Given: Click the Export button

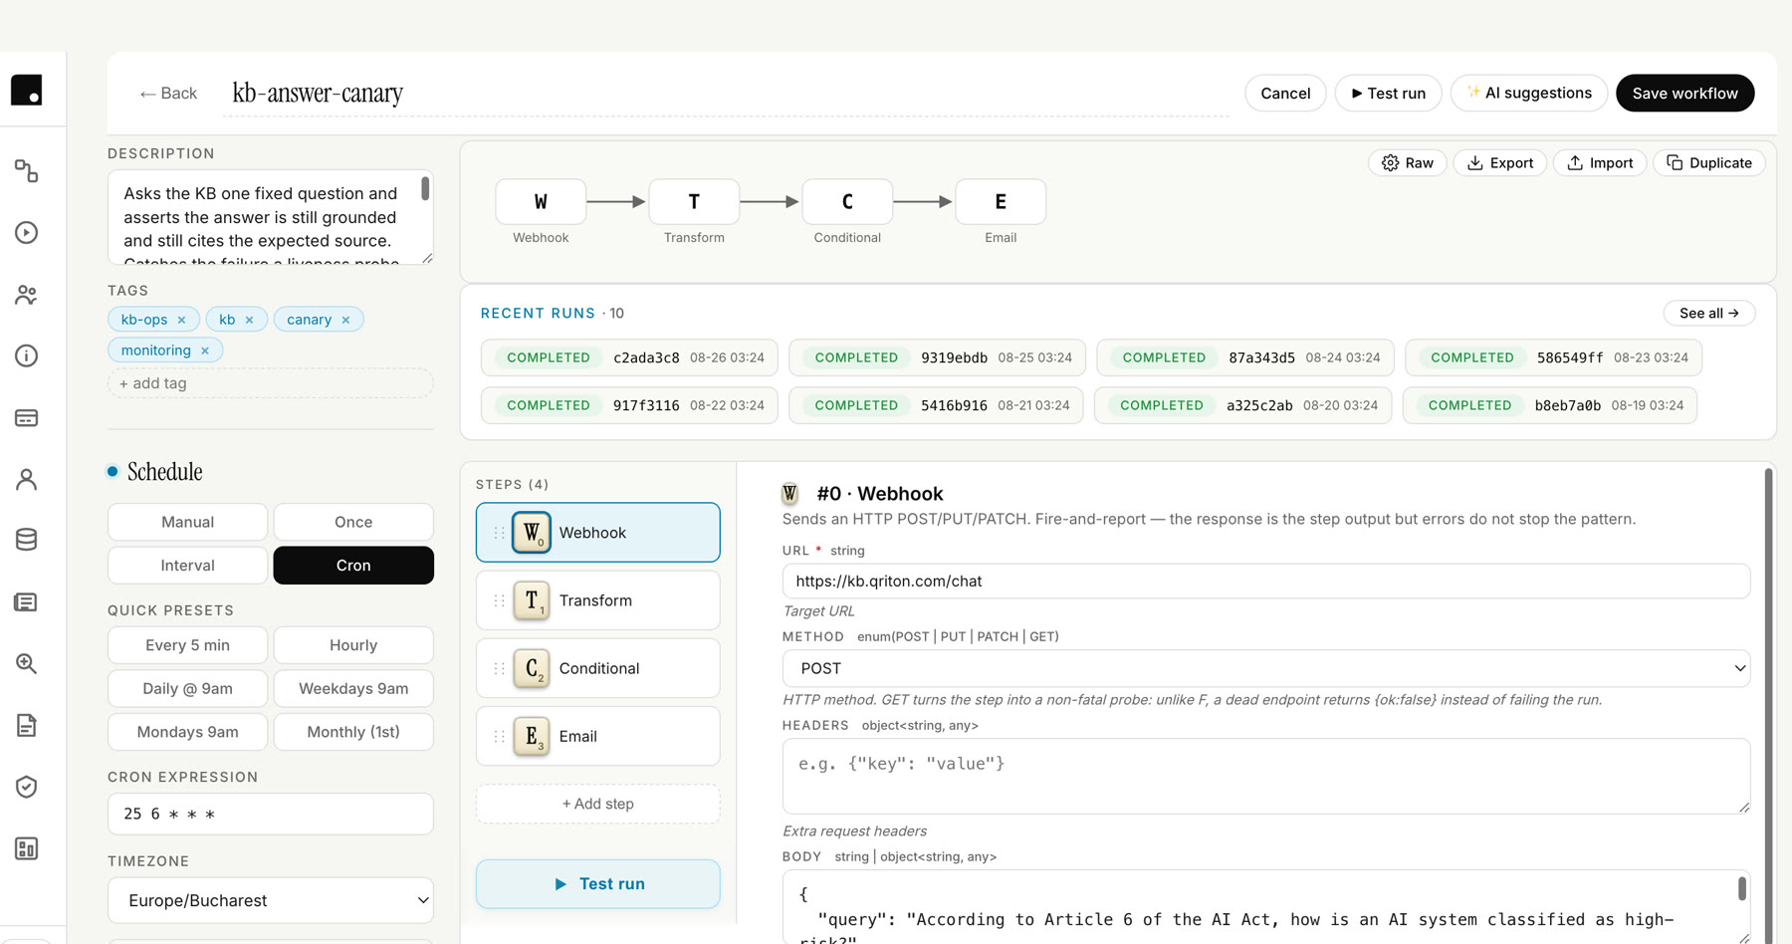Looking at the screenshot, I should point(1499,163).
